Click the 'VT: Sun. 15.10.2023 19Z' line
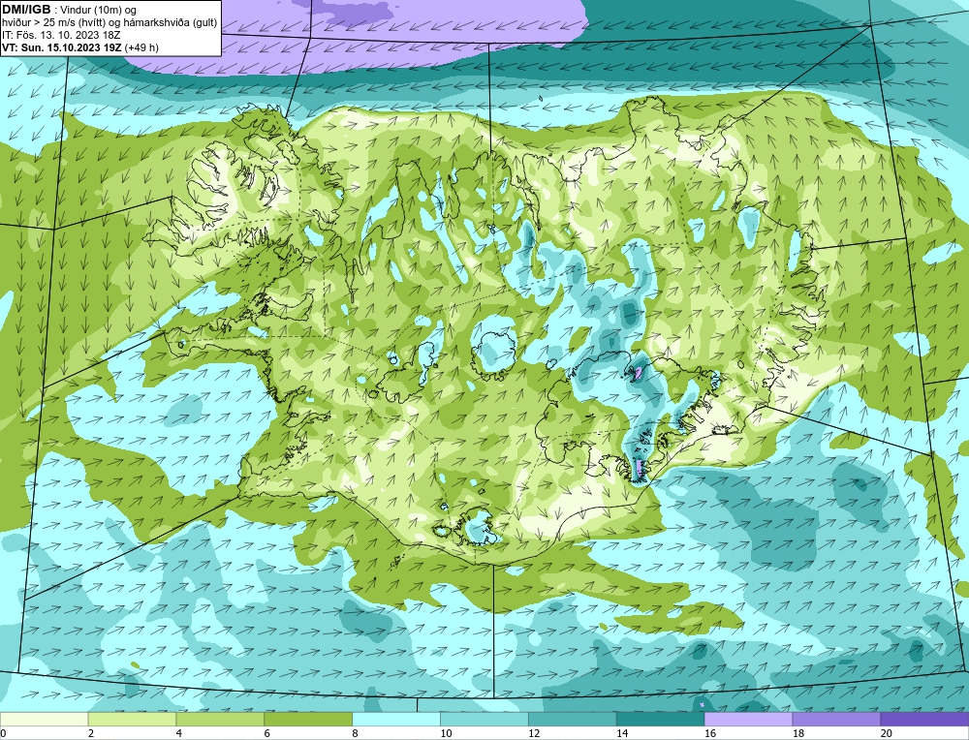The height and width of the screenshot is (740, 969). click(80, 47)
